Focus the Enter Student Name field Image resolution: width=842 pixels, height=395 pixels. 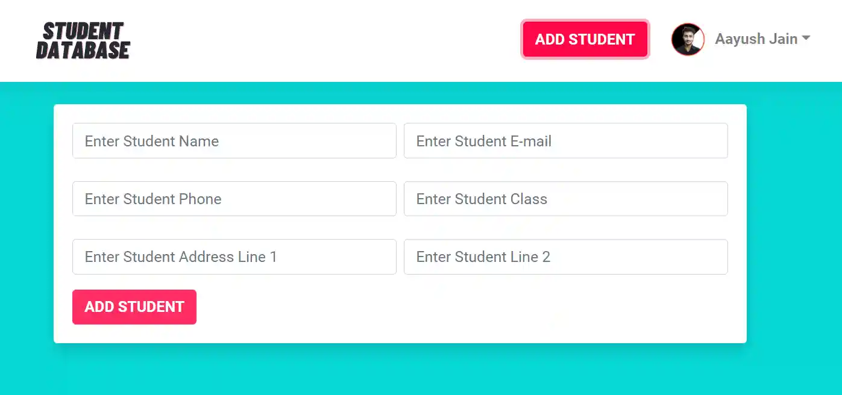(x=234, y=141)
